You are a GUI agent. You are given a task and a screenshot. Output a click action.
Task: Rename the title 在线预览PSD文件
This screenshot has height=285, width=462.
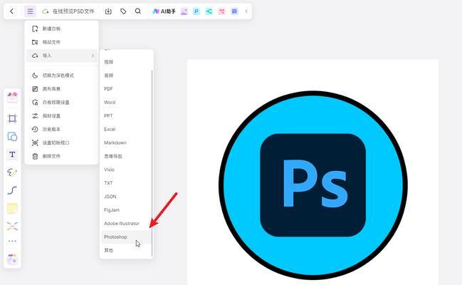pyautogui.click(x=73, y=11)
